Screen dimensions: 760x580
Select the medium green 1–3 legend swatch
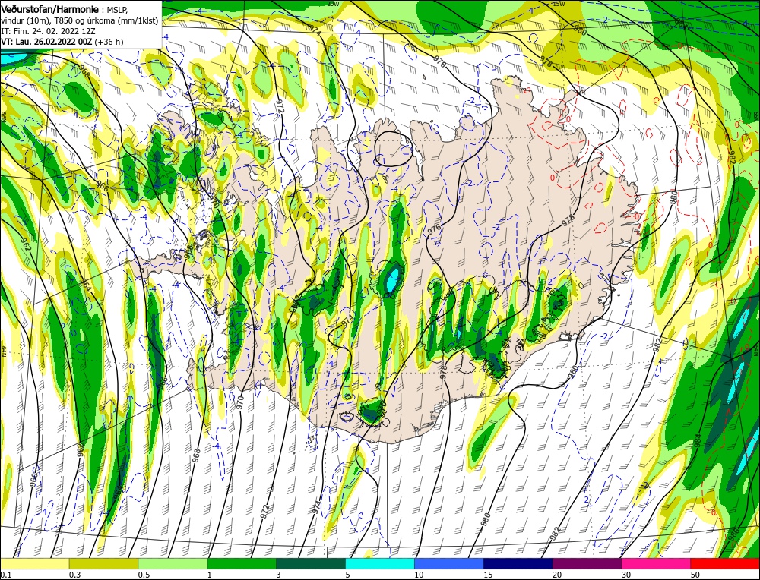[242, 563]
